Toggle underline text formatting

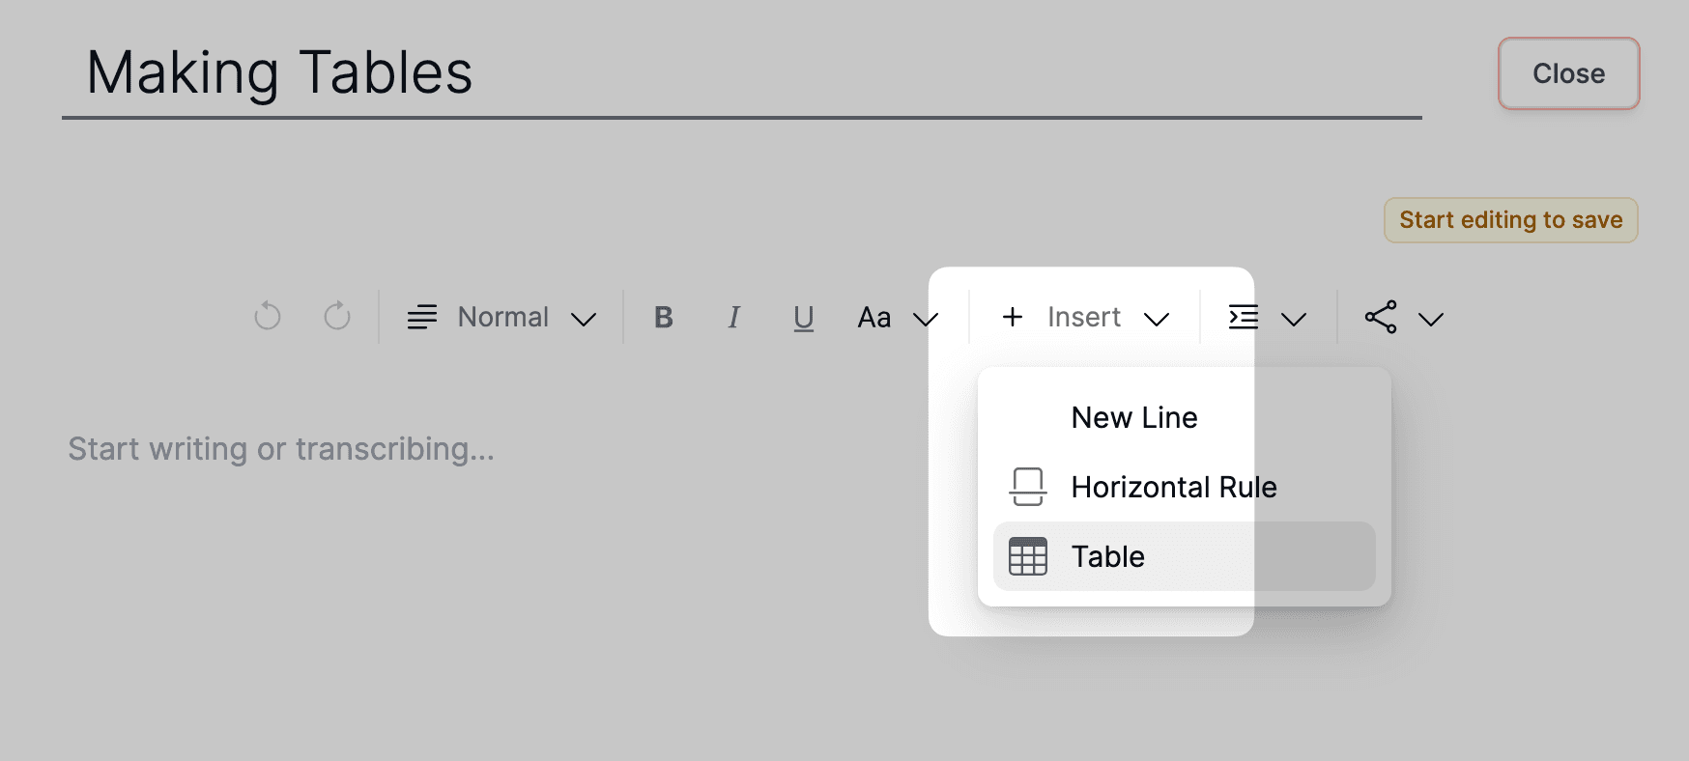[803, 318]
